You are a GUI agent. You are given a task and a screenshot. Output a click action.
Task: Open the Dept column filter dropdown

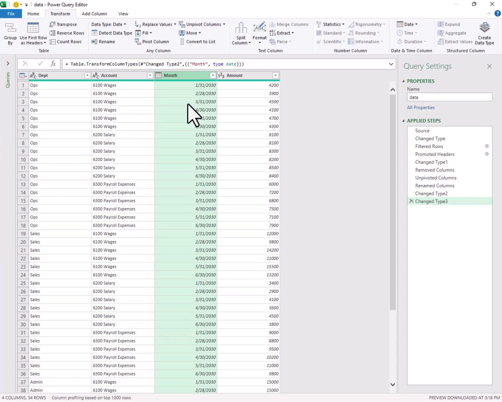click(87, 76)
